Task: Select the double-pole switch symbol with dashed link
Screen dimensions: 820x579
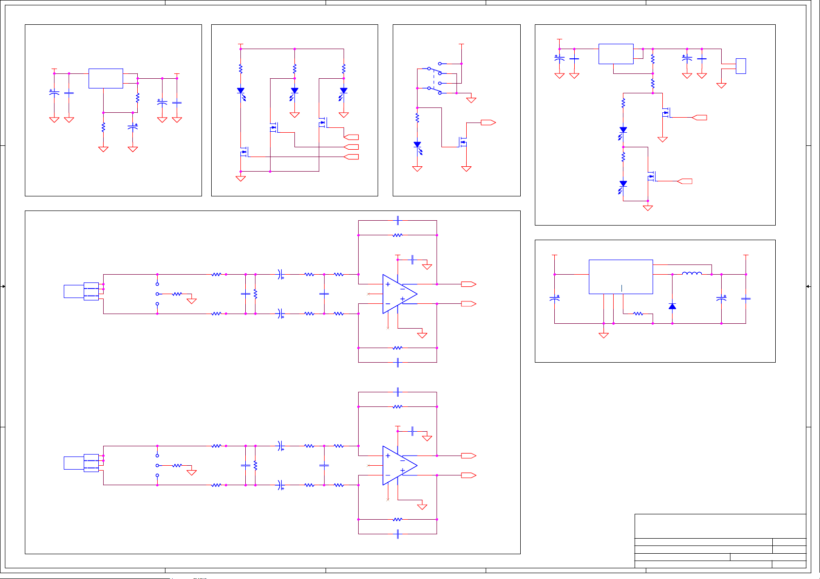Action: point(435,78)
